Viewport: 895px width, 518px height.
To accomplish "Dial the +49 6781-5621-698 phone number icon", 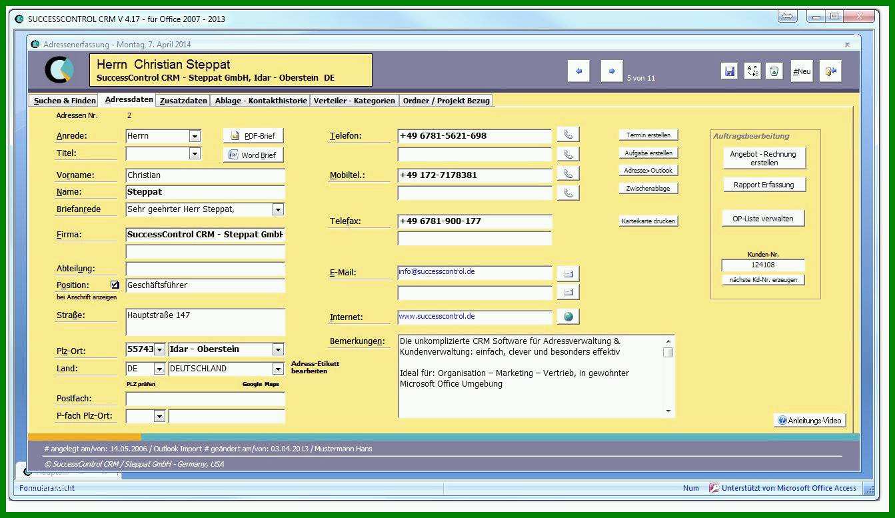I will tap(568, 135).
